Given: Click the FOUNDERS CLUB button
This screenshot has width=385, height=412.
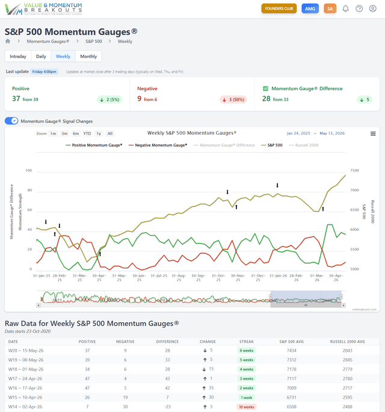Looking at the screenshot, I should [x=279, y=8].
